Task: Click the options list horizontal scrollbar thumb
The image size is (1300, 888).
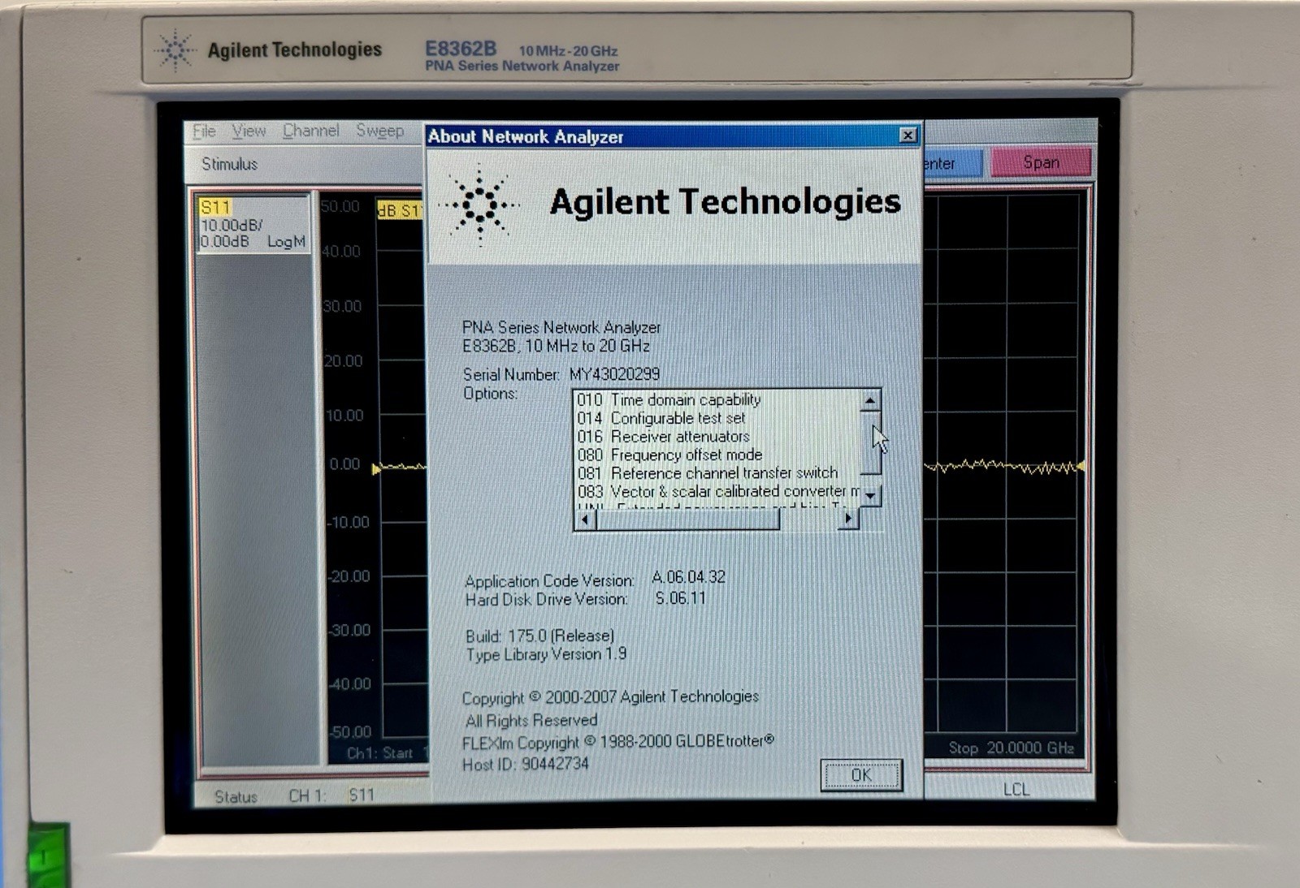Action: (687, 519)
